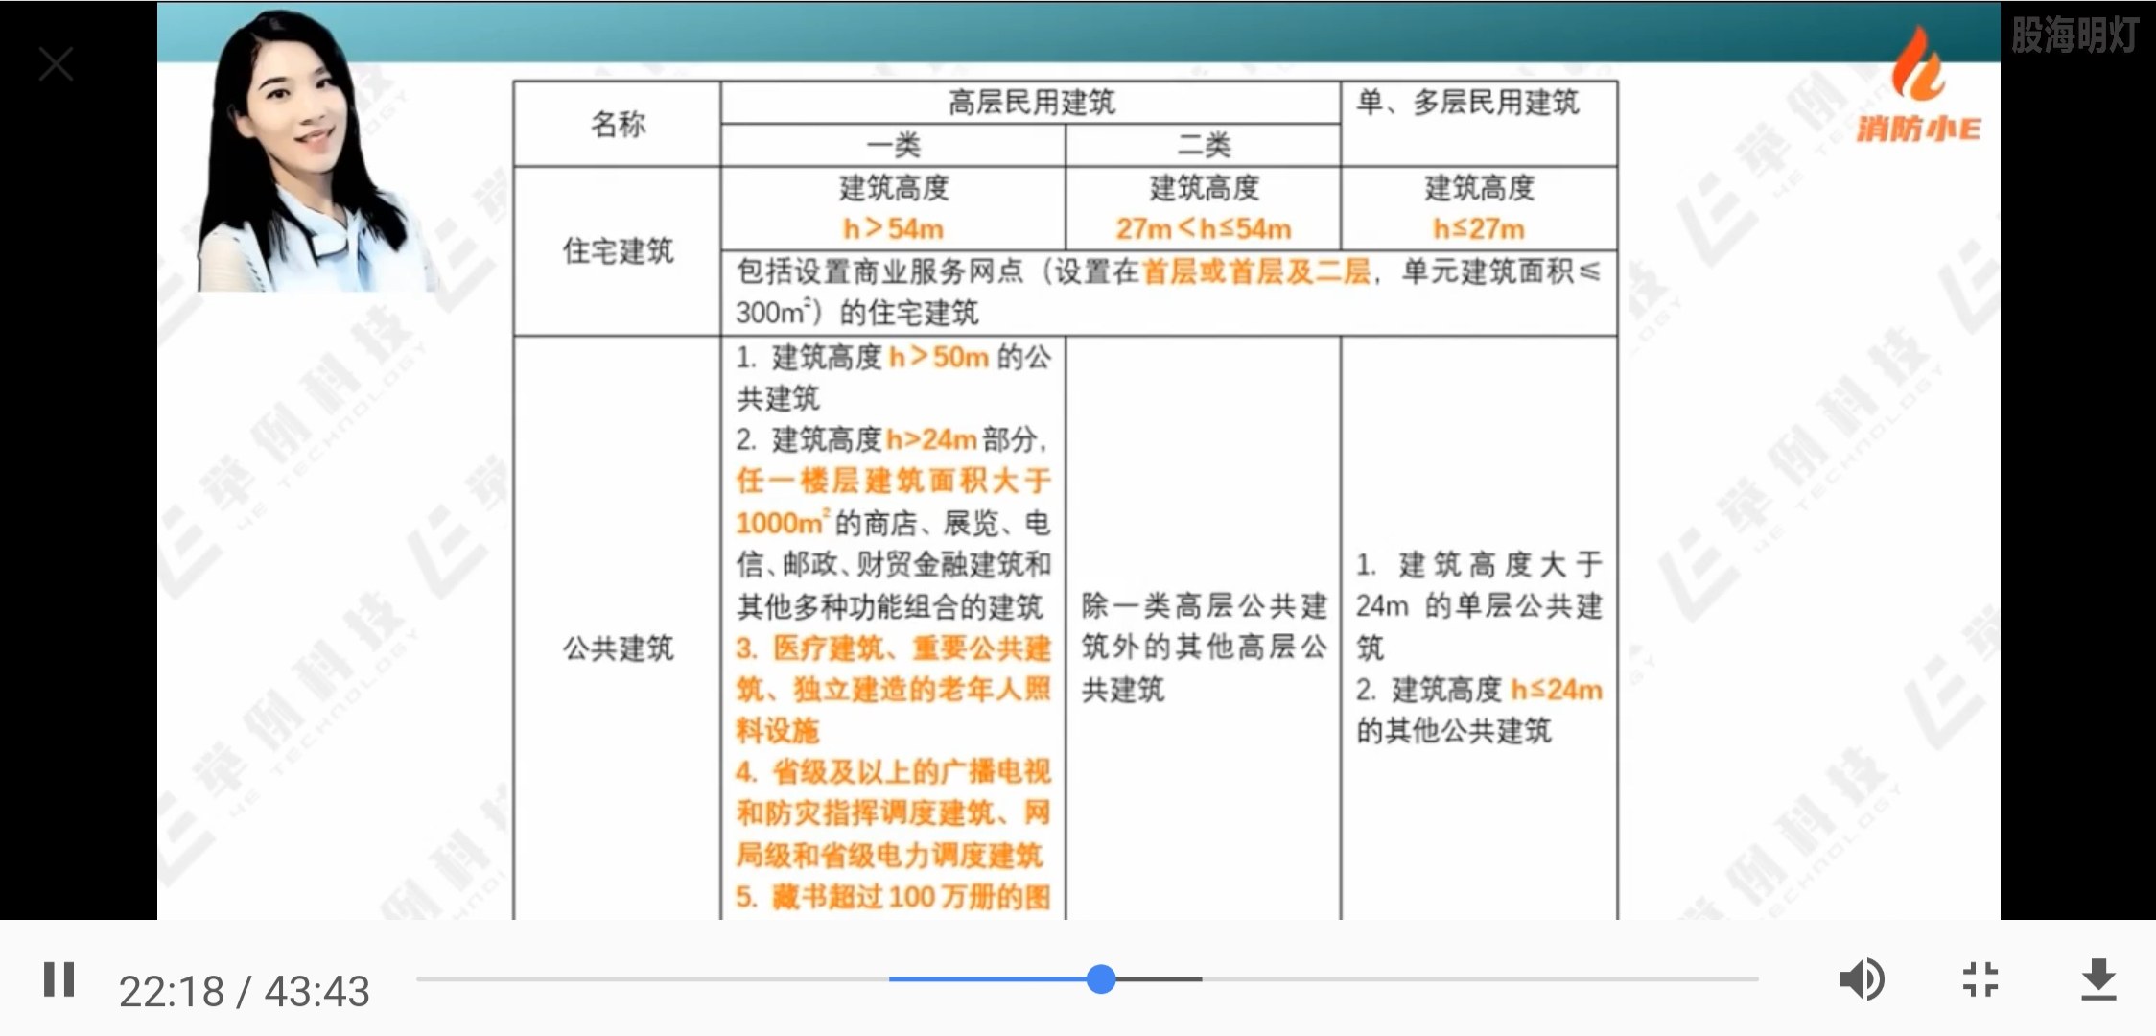Click the 首层或首层及二层 highlighted text

1256,271
